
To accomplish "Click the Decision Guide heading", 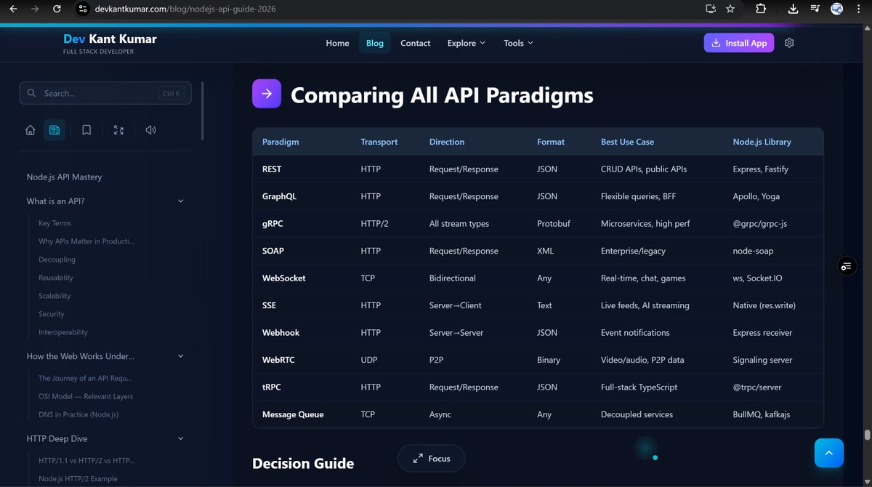I will pyautogui.click(x=303, y=464).
